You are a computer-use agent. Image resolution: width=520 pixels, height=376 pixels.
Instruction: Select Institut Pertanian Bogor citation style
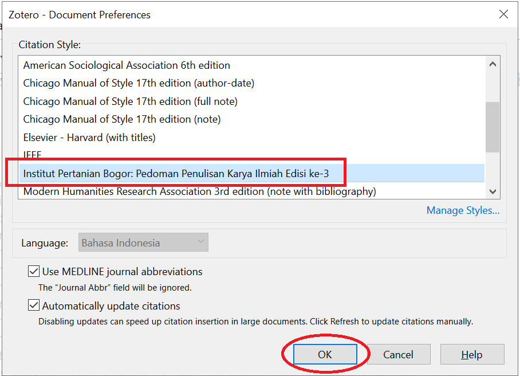pyautogui.click(x=176, y=173)
